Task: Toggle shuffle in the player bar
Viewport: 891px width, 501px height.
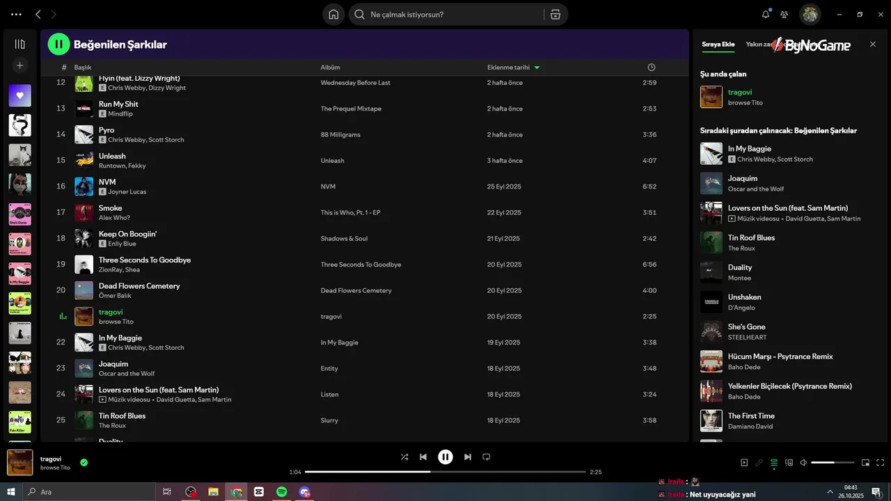Action: (x=404, y=457)
